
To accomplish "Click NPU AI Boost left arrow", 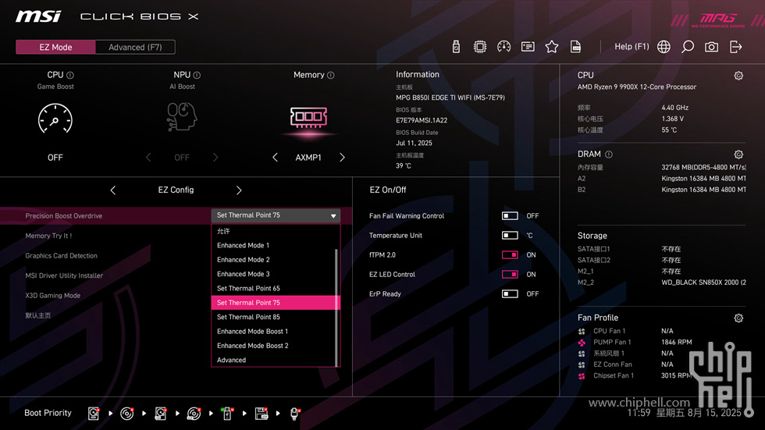I will click(x=148, y=158).
